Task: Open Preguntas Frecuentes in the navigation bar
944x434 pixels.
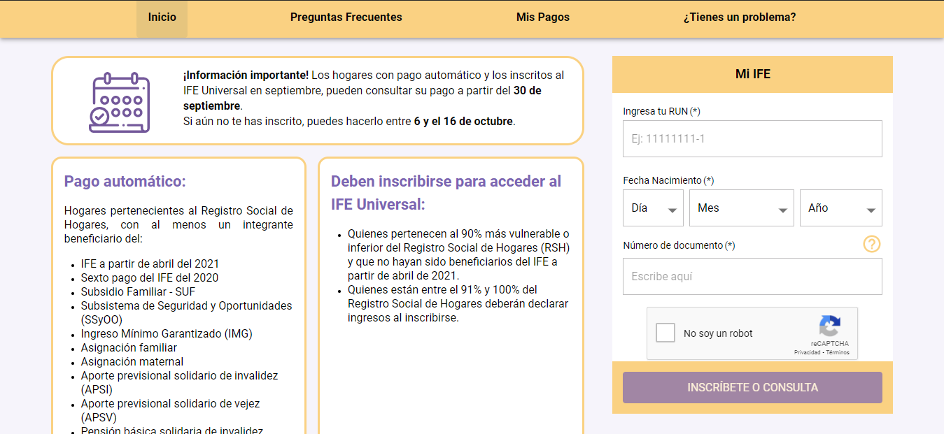Action: [x=346, y=17]
